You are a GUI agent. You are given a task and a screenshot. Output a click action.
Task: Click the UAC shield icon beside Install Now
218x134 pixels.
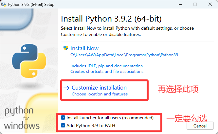coord(66,48)
